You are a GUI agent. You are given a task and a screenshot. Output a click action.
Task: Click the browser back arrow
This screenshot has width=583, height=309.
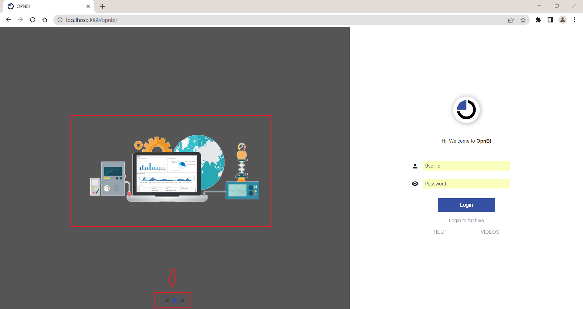tap(8, 20)
